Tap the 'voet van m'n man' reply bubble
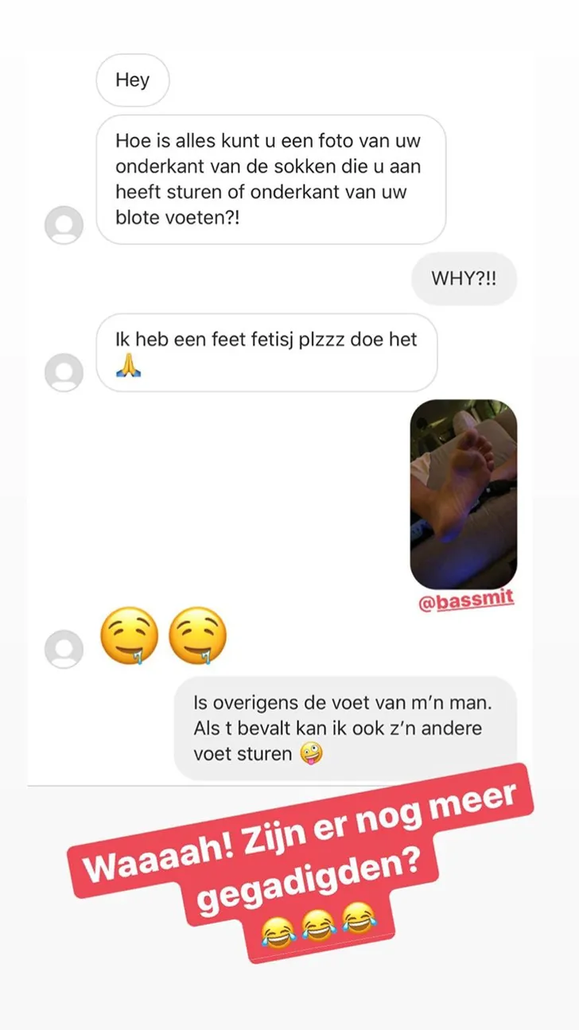 click(345, 728)
